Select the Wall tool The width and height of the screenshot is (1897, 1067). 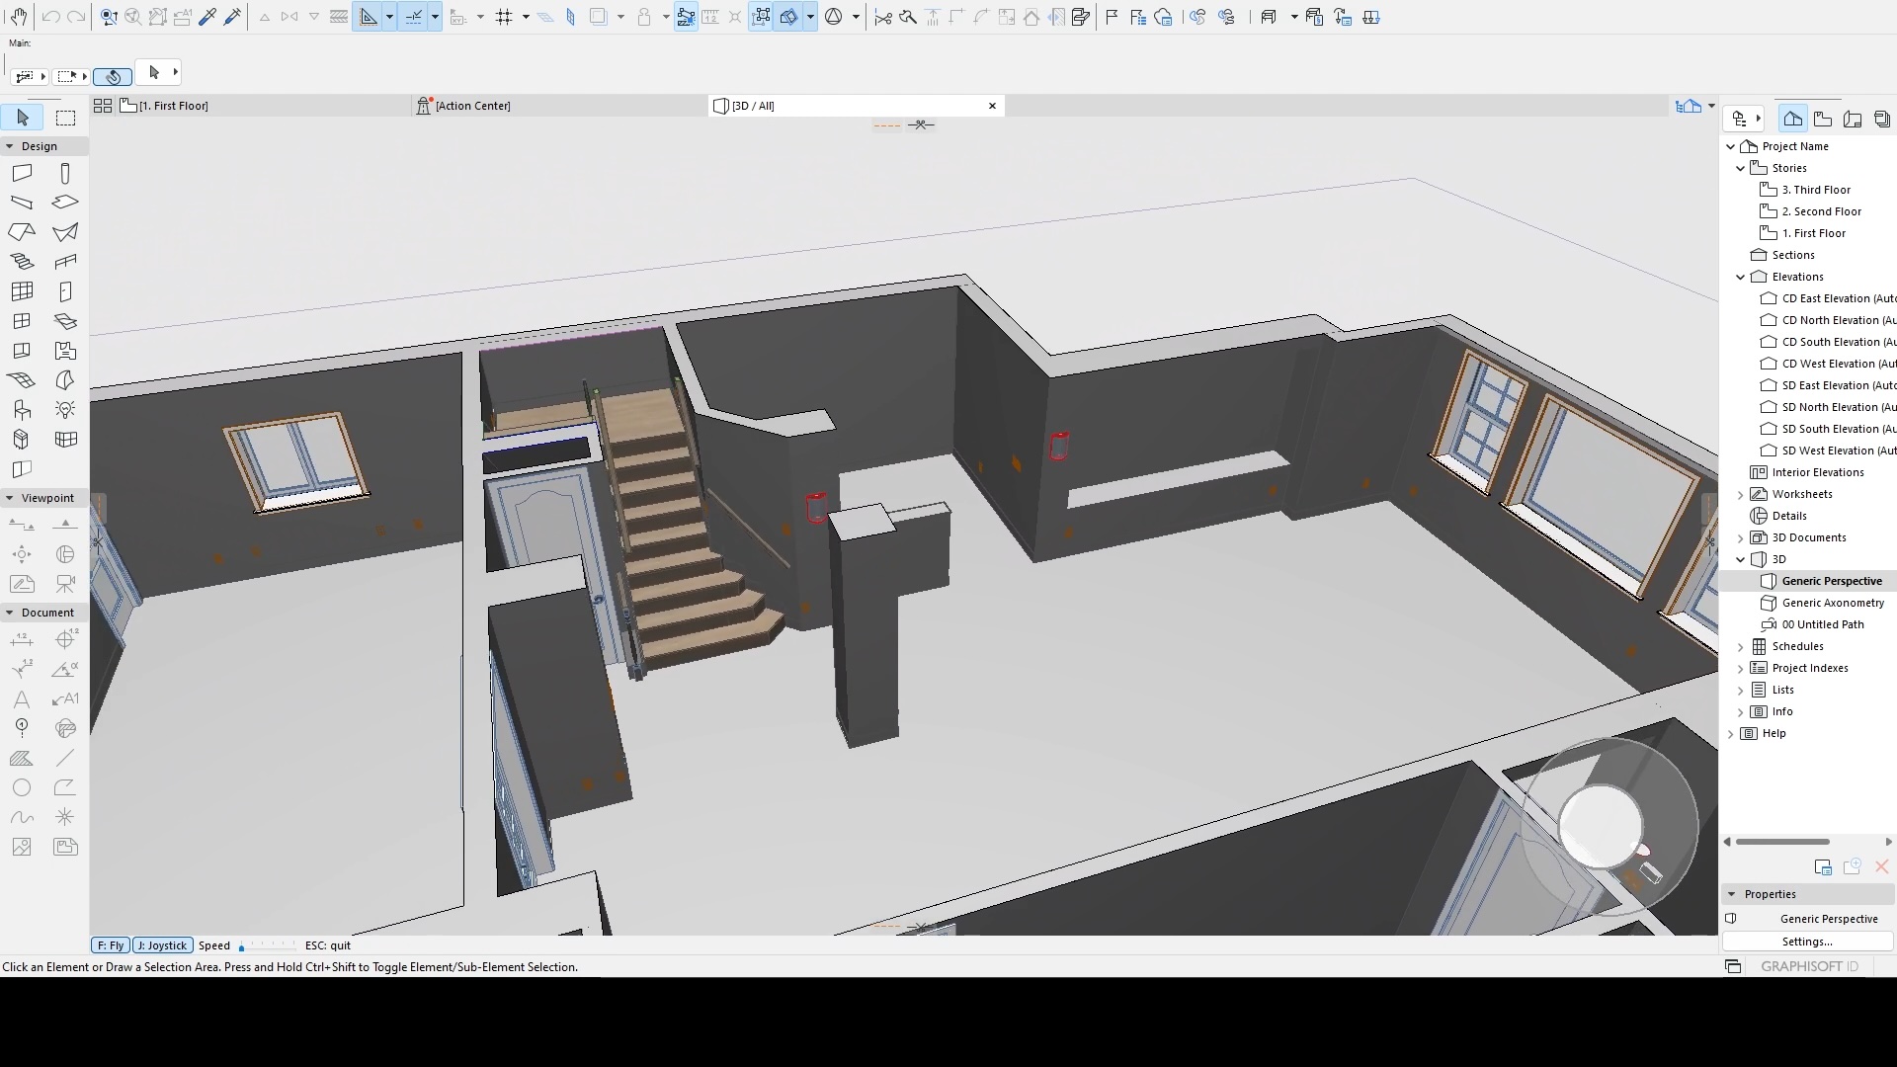[x=22, y=174]
